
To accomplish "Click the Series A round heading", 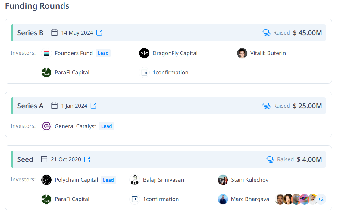I will (x=30, y=106).
